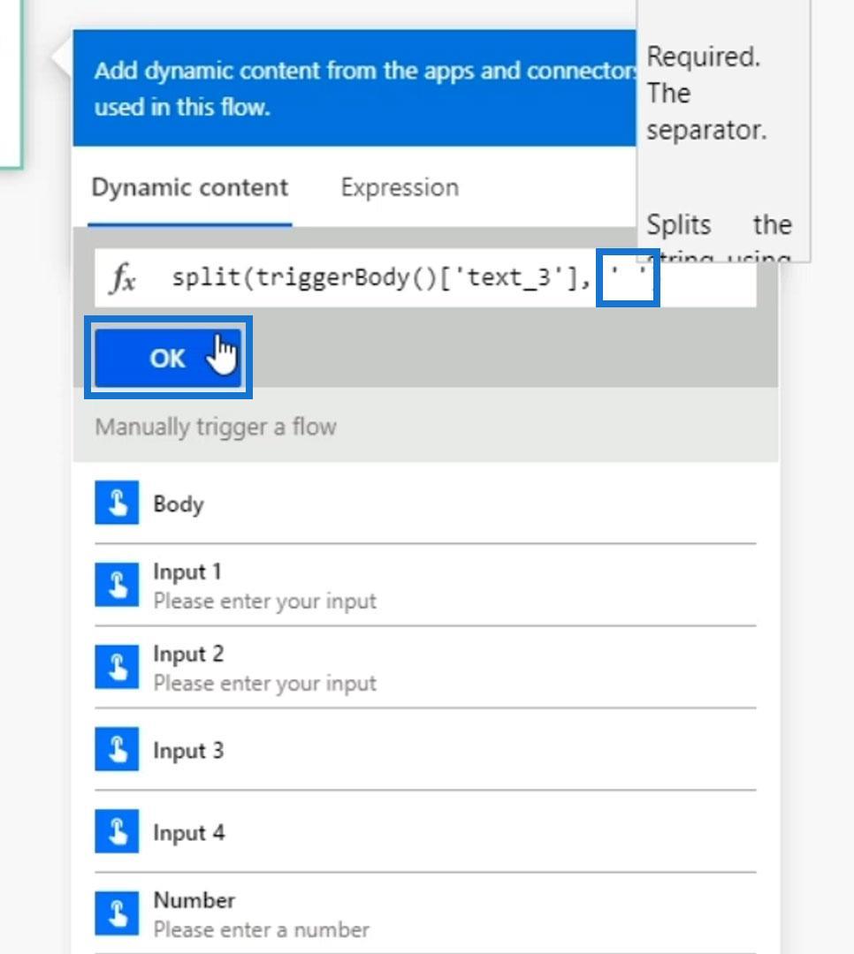Select the Body dynamic content item
854x954 pixels.
pos(425,503)
